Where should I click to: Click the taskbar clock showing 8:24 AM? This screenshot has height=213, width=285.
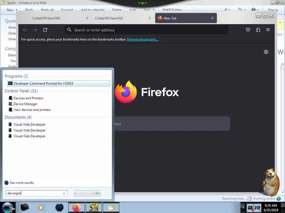(x=271, y=208)
